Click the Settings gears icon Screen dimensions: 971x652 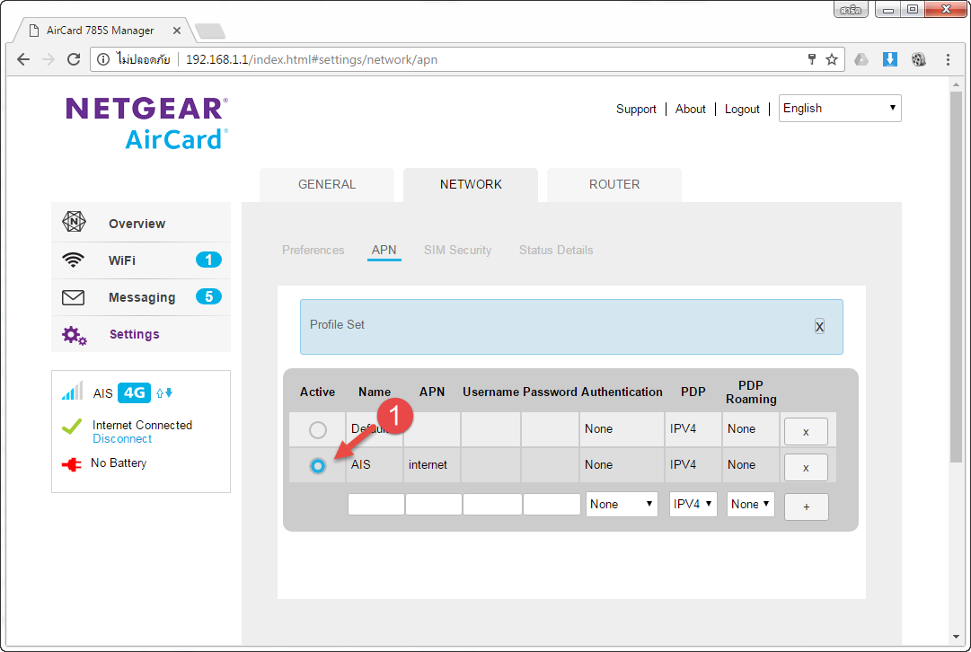75,335
